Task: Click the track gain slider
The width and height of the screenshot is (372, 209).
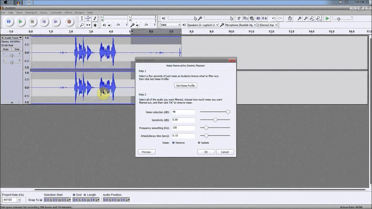Action: (12, 55)
